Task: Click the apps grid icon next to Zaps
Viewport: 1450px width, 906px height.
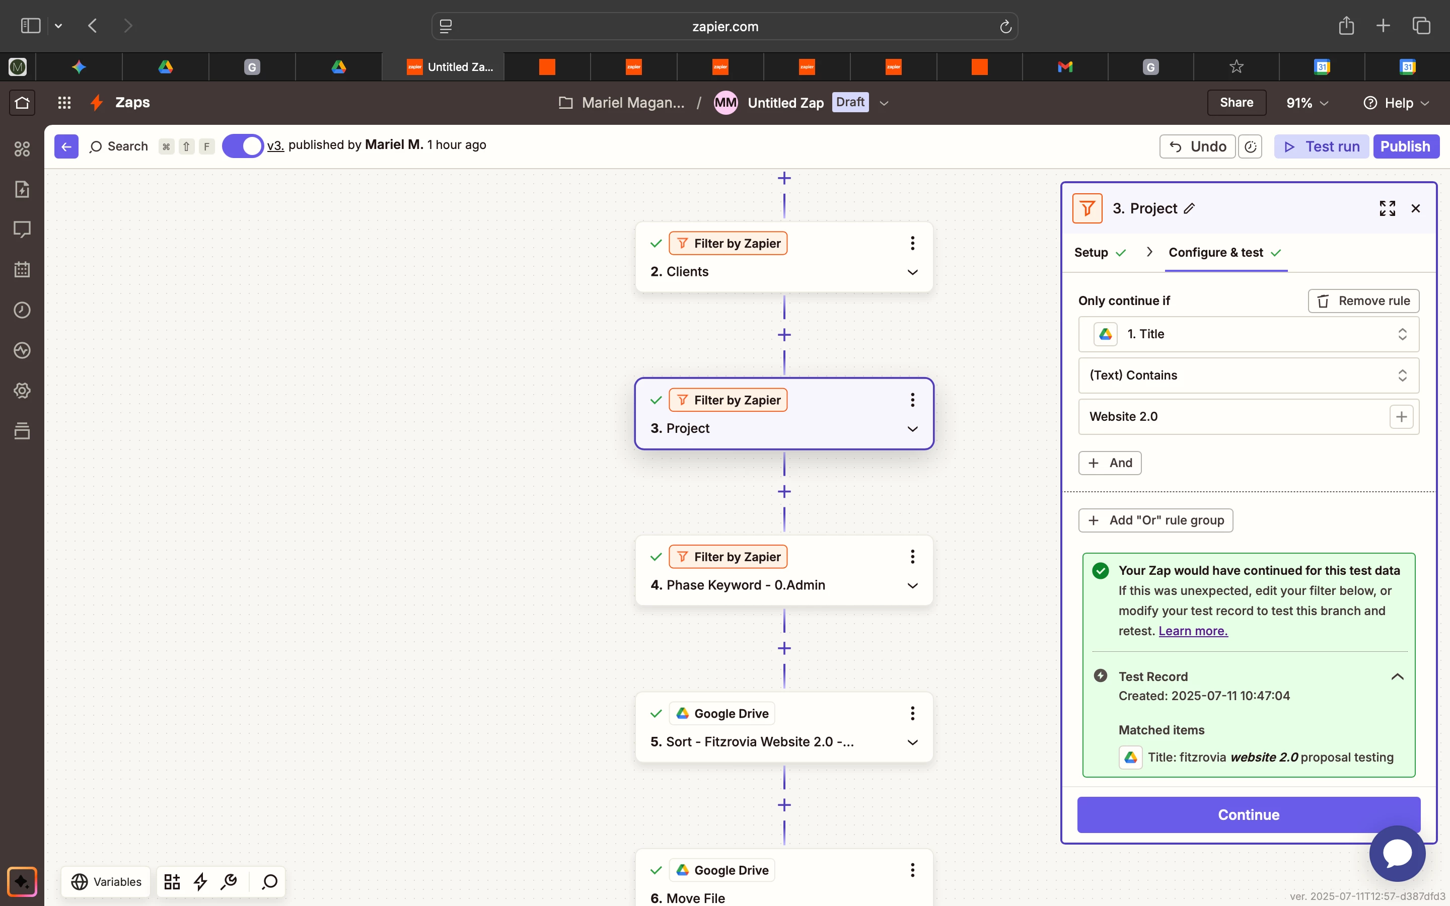Action: click(x=64, y=103)
